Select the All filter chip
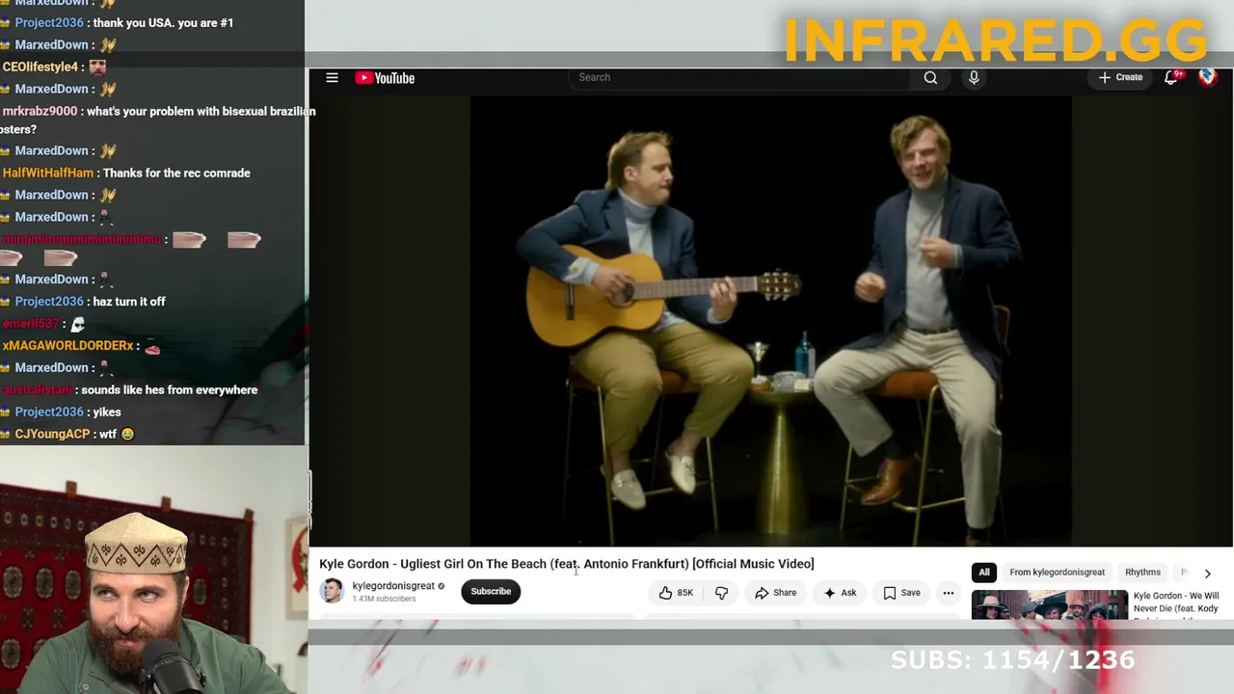This screenshot has width=1234, height=694. [984, 573]
